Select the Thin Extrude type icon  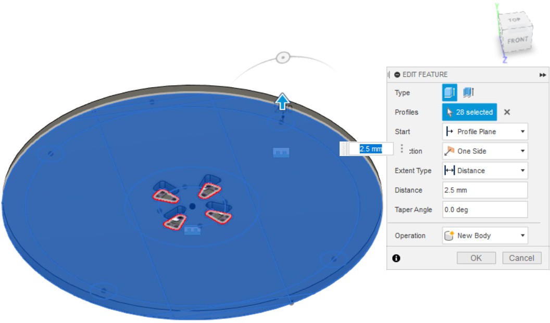click(x=468, y=93)
